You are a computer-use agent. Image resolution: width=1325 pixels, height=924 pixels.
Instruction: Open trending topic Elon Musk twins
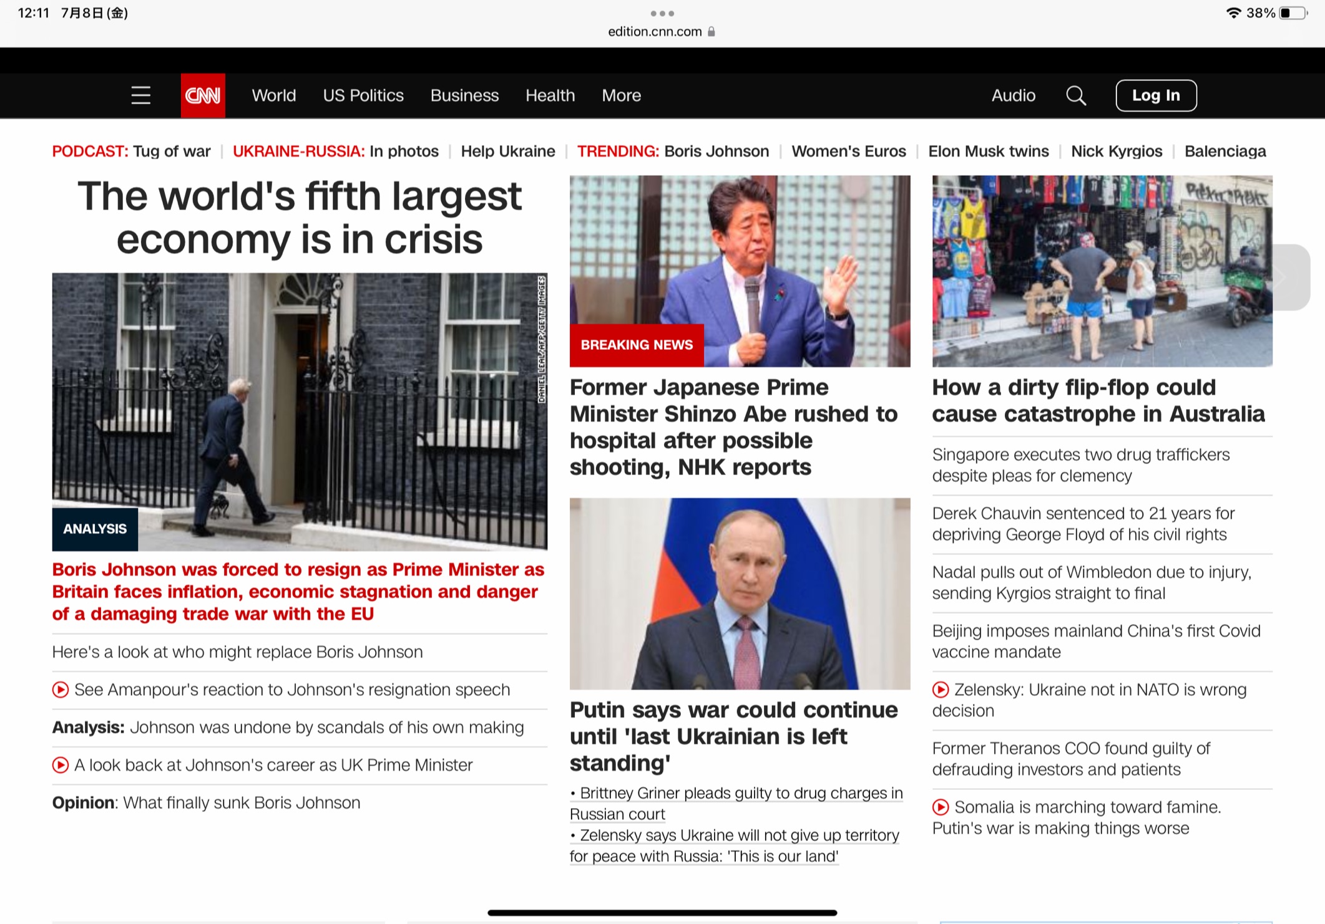(988, 152)
